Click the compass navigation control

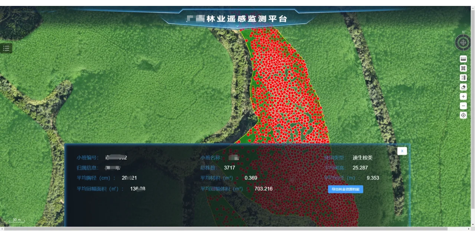pyautogui.click(x=463, y=42)
